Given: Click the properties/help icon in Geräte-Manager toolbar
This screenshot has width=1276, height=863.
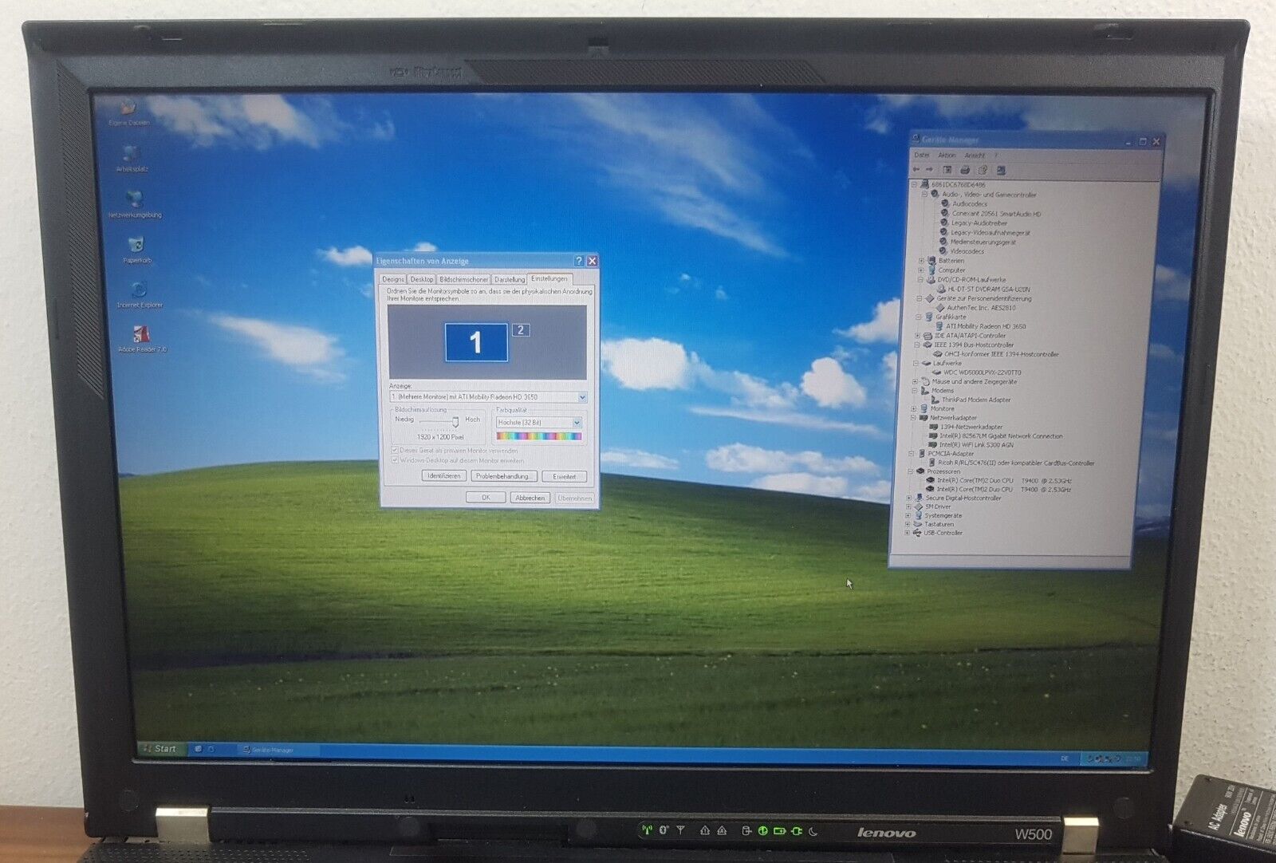Looking at the screenshot, I should coord(983,170).
